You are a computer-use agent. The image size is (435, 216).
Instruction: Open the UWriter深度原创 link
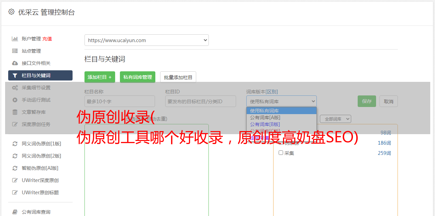[x=40, y=180]
